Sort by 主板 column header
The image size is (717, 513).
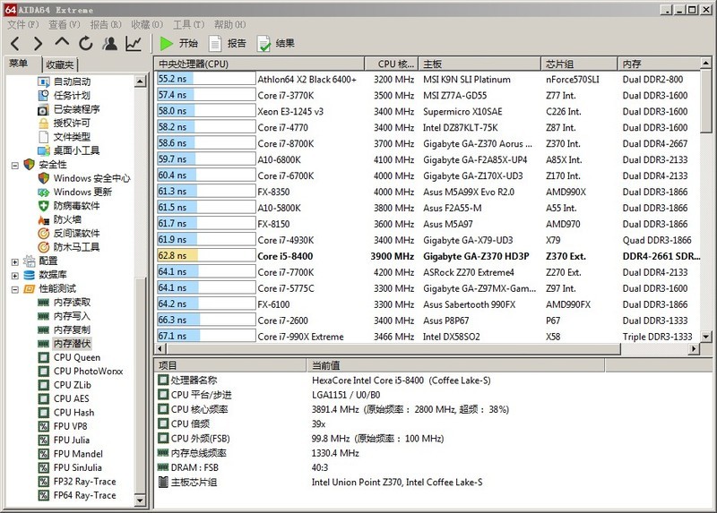pyautogui.click(x=479, y=64)
